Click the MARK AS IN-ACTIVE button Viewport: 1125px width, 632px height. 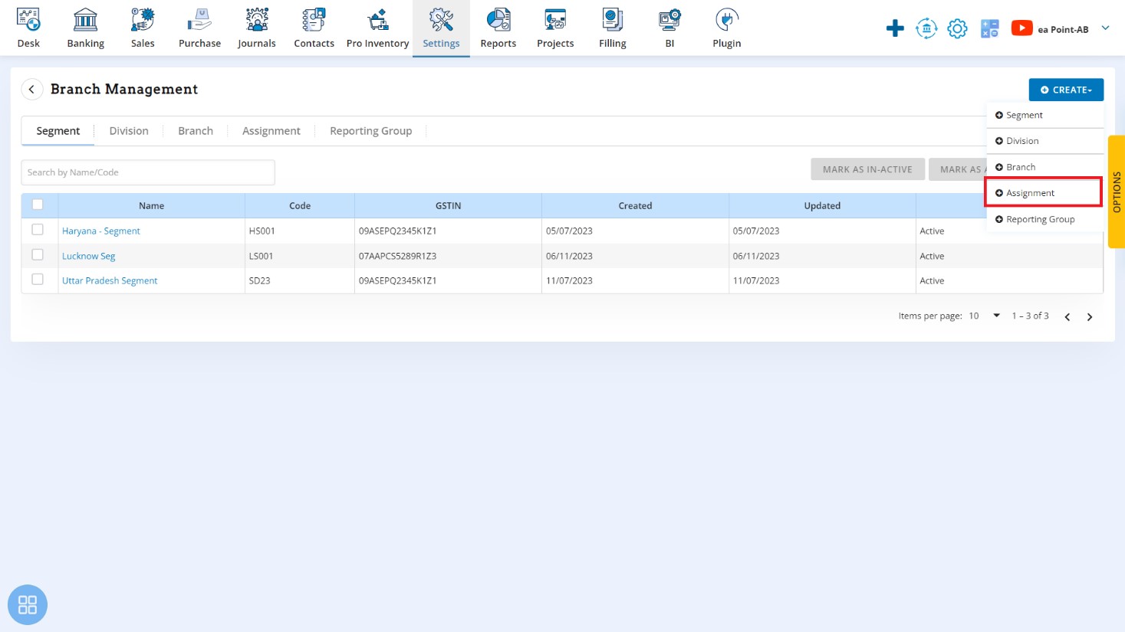click(867, 169)
